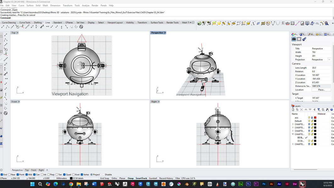Viewport: 334px width, 188px height.
Task: Click the camera viewport properties icon
Action: 294,39
